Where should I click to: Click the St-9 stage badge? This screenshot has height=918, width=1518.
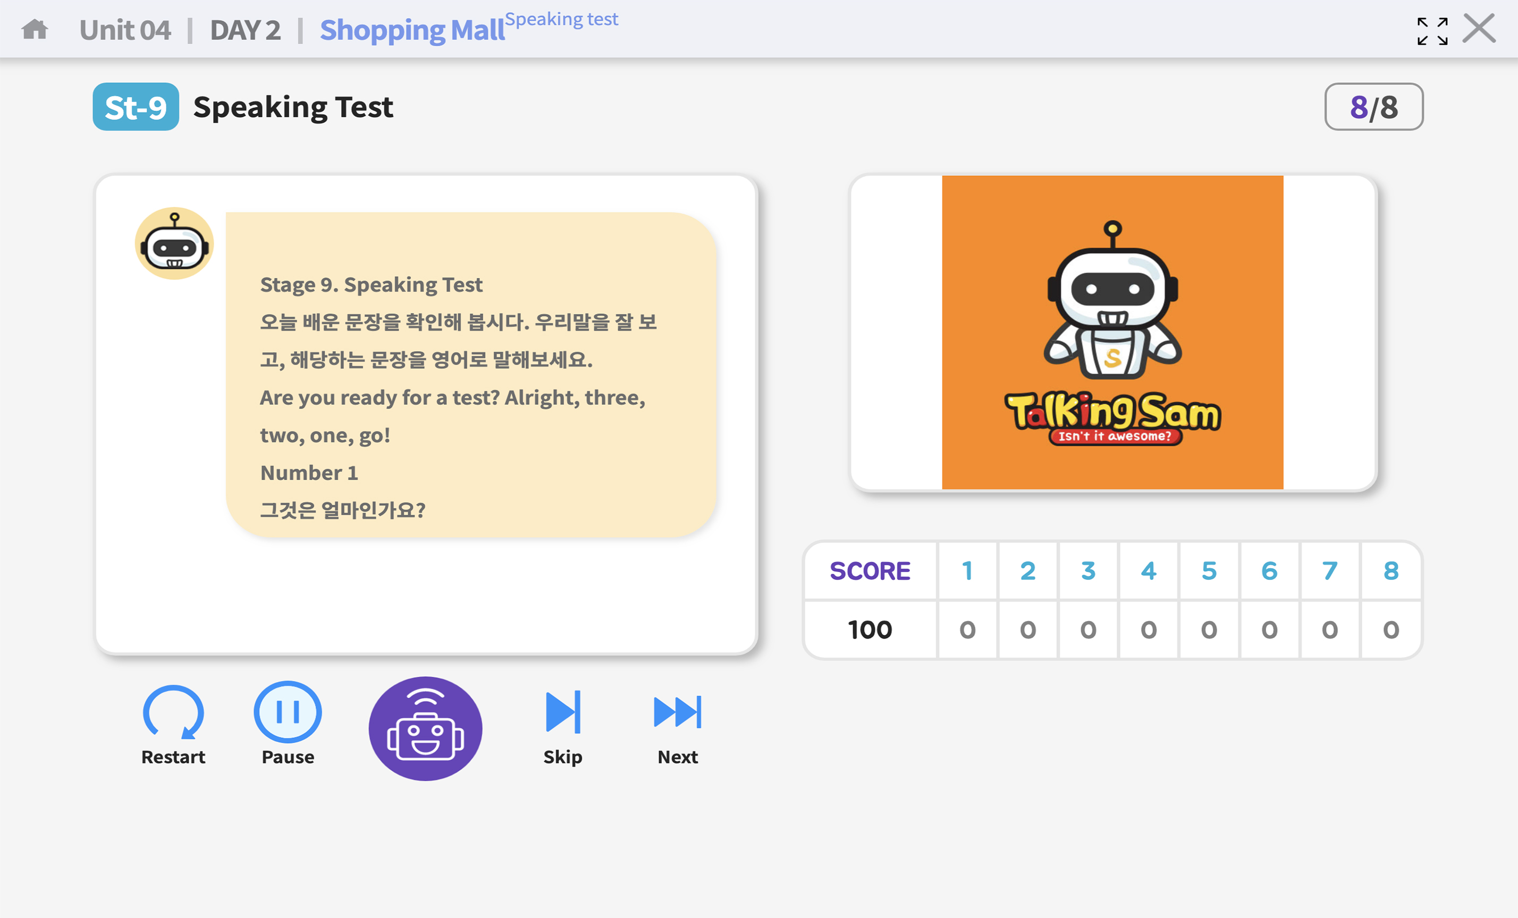[x=136, y=107]
